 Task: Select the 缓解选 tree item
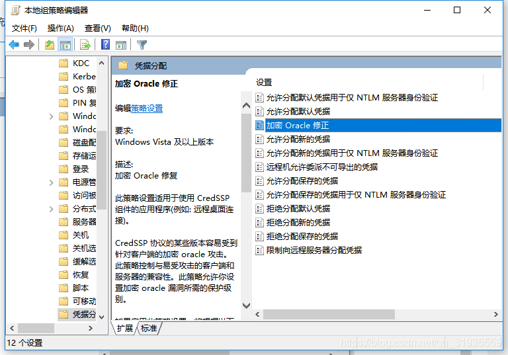(84, 261)
